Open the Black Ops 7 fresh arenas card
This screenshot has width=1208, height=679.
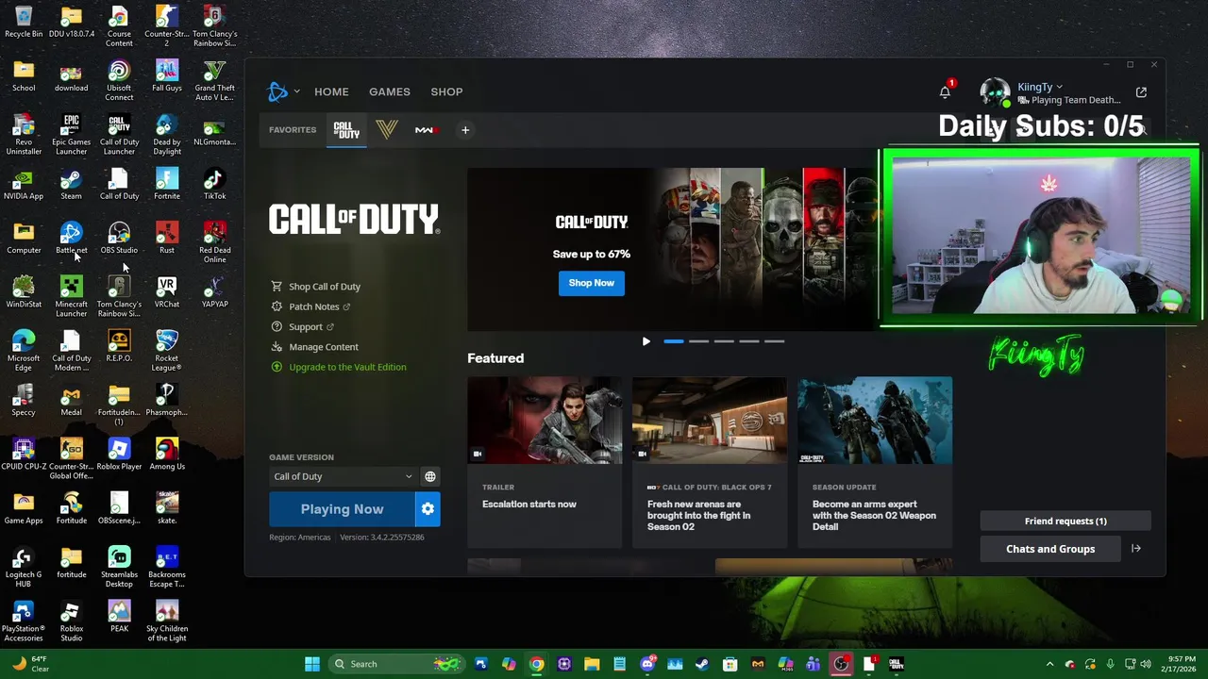[710, 462]
